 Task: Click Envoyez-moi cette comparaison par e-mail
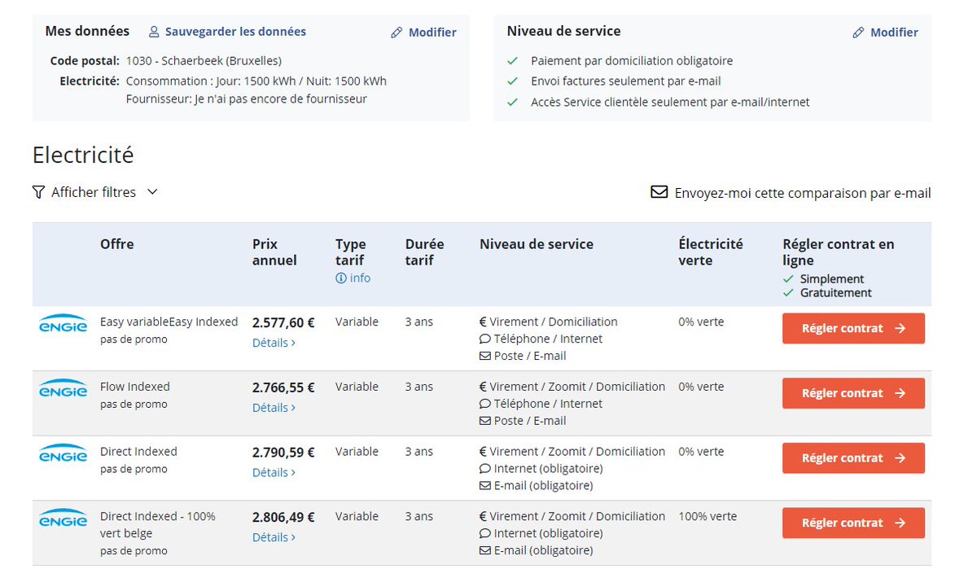pos(803,193)
